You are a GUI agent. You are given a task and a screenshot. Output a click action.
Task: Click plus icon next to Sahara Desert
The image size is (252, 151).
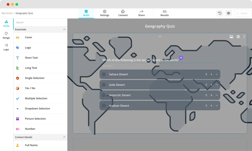point(211,74)
